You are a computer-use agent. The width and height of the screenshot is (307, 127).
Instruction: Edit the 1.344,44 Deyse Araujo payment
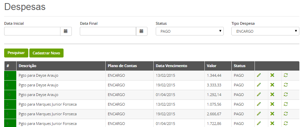pos(259,75)
